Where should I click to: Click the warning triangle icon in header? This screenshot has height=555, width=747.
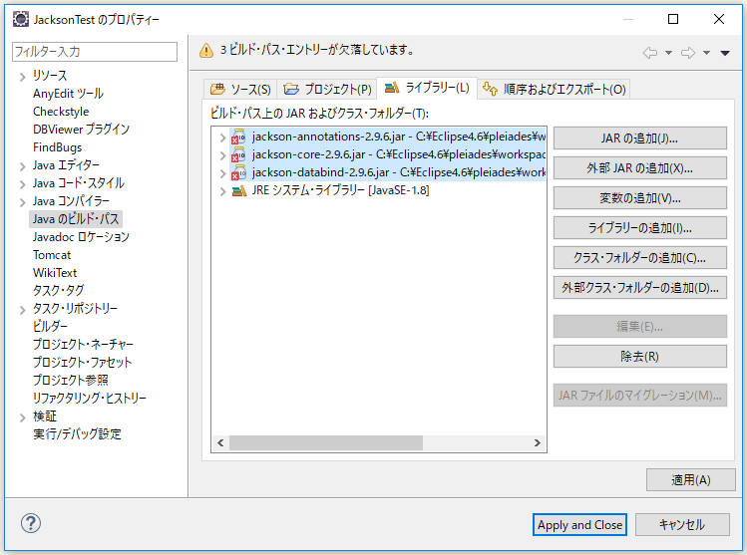click(x=206, y=50)
